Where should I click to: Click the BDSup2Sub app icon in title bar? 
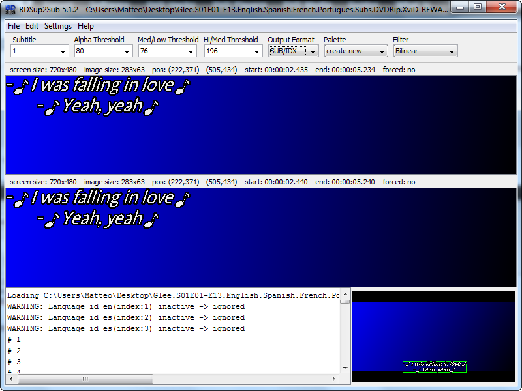pyautogui.click(x=10, y=9)
